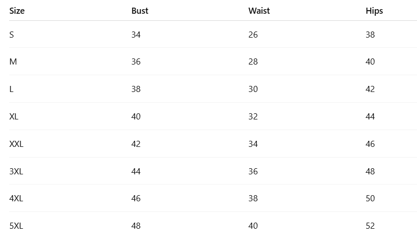This screenshot has width=417, height=246.
Task: Click the Waist column header
Action: [259, 11]
